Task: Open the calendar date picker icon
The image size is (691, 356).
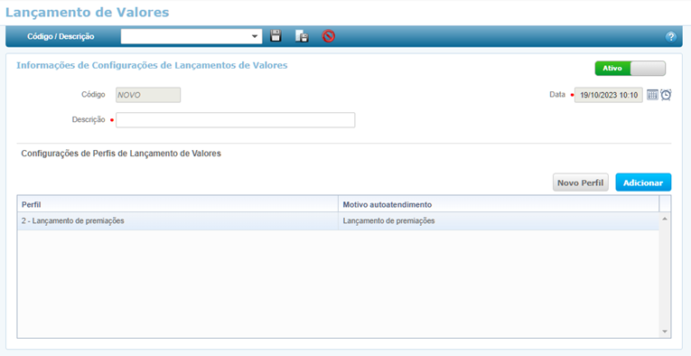Action: coord(652,95)
